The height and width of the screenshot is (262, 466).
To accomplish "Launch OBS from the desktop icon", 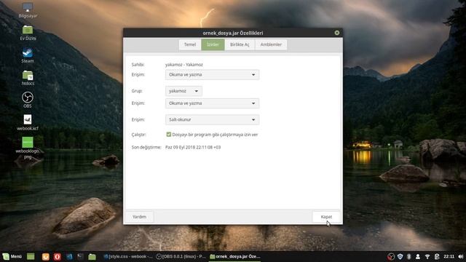I will 28,100.
